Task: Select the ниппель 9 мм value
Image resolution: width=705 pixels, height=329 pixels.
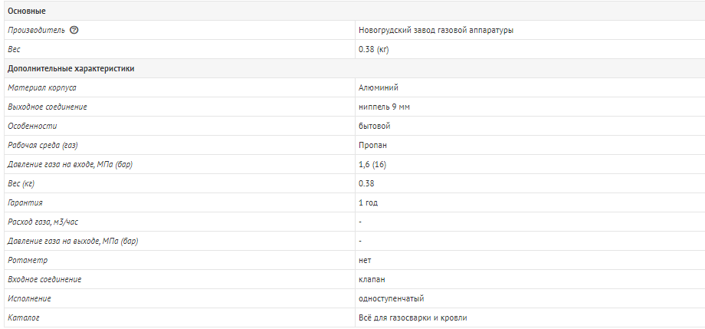Action: tap(385, 107)
